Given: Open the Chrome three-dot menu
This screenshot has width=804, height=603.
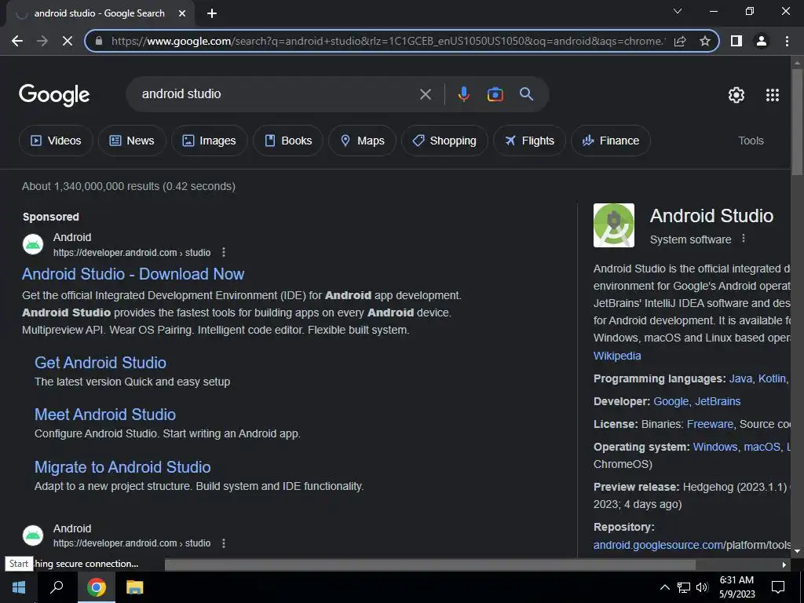Looking at the screenshot, I should click(x=787, y=41).
